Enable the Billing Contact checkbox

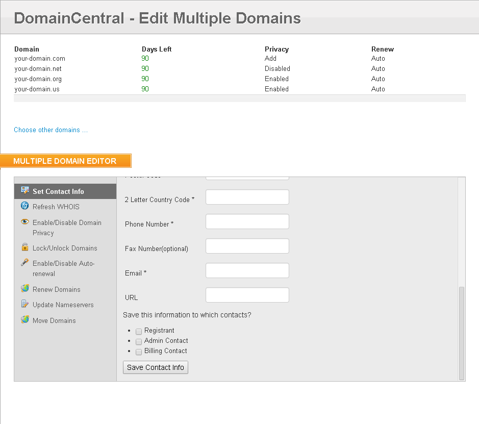139,352
